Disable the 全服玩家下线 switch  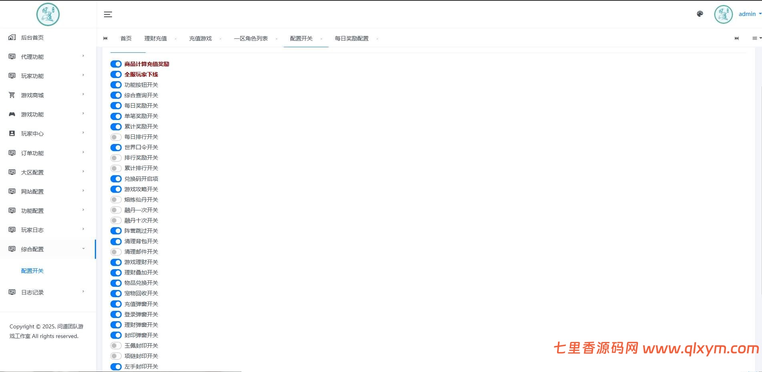(116, 74)
